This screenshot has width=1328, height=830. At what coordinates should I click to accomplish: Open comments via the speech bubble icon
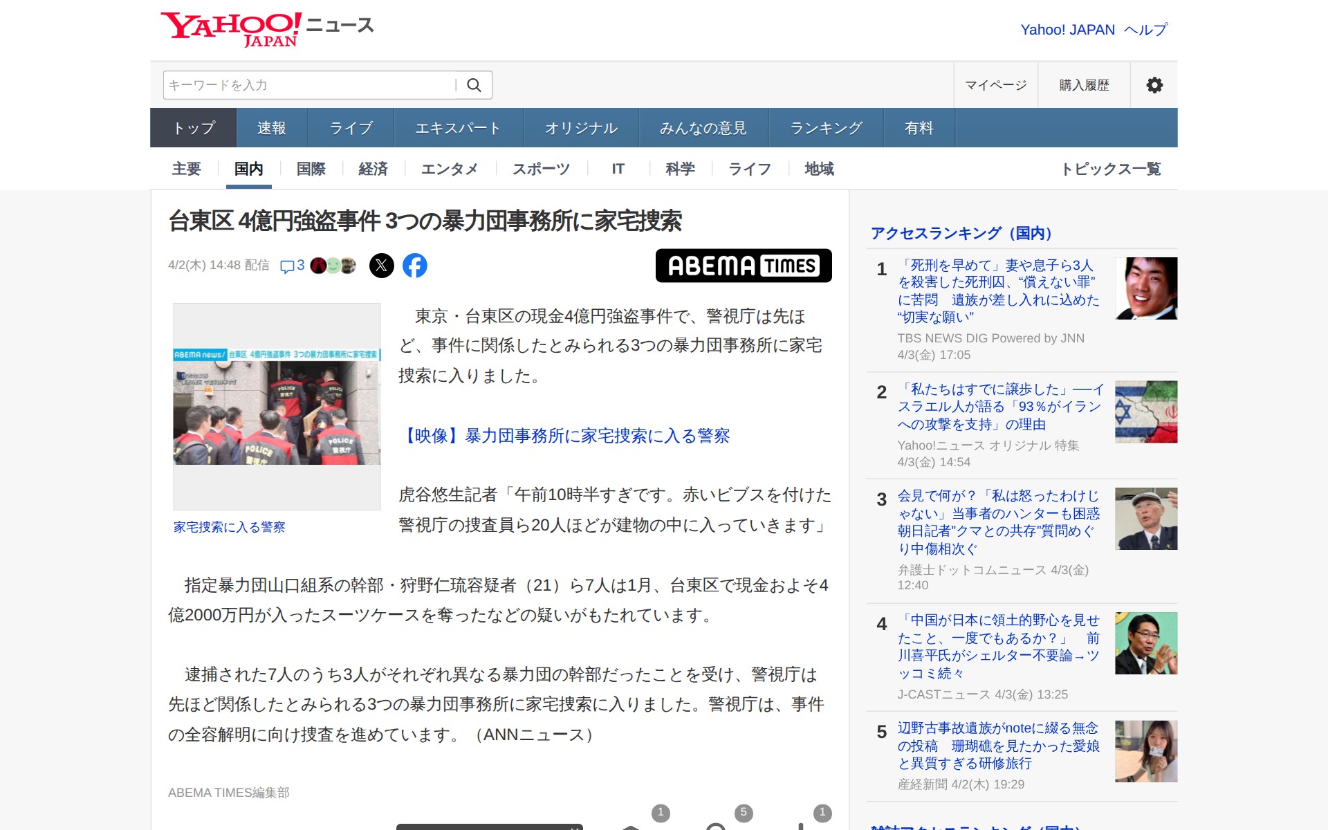(x=289, y=265)
